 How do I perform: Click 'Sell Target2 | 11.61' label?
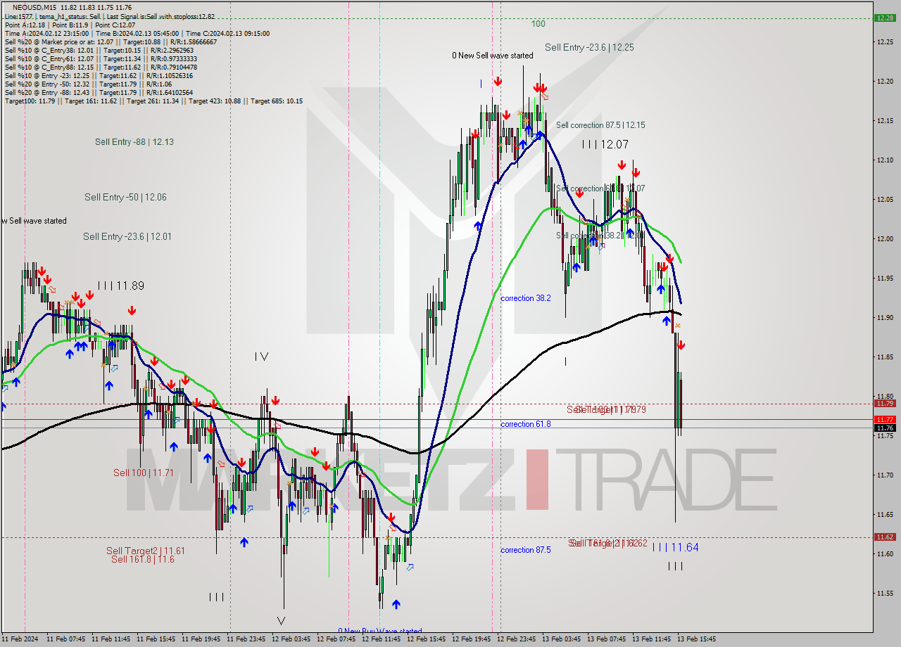pos(146,551)
